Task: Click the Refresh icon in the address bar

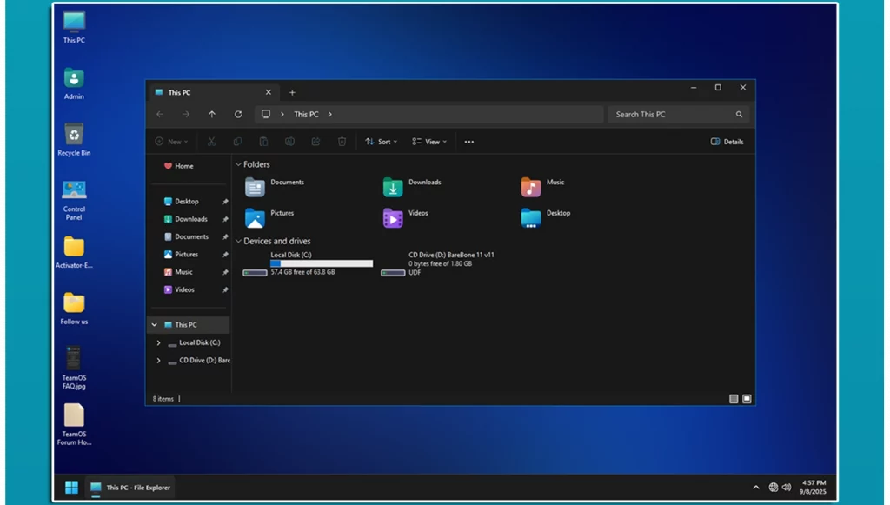Action: click(x=238, y=115)
